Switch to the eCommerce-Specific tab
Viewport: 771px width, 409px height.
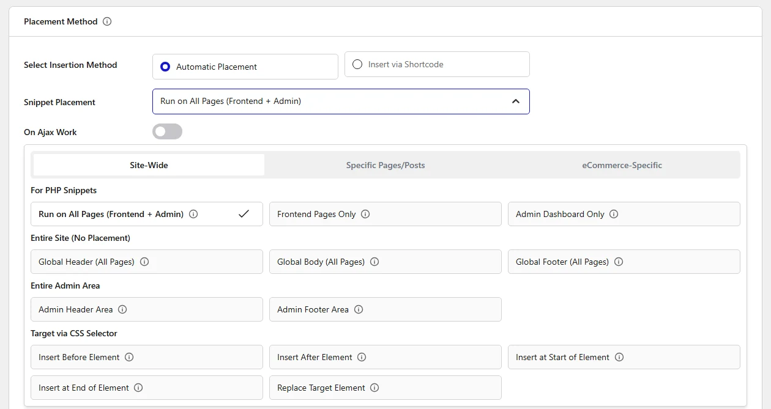622,165
